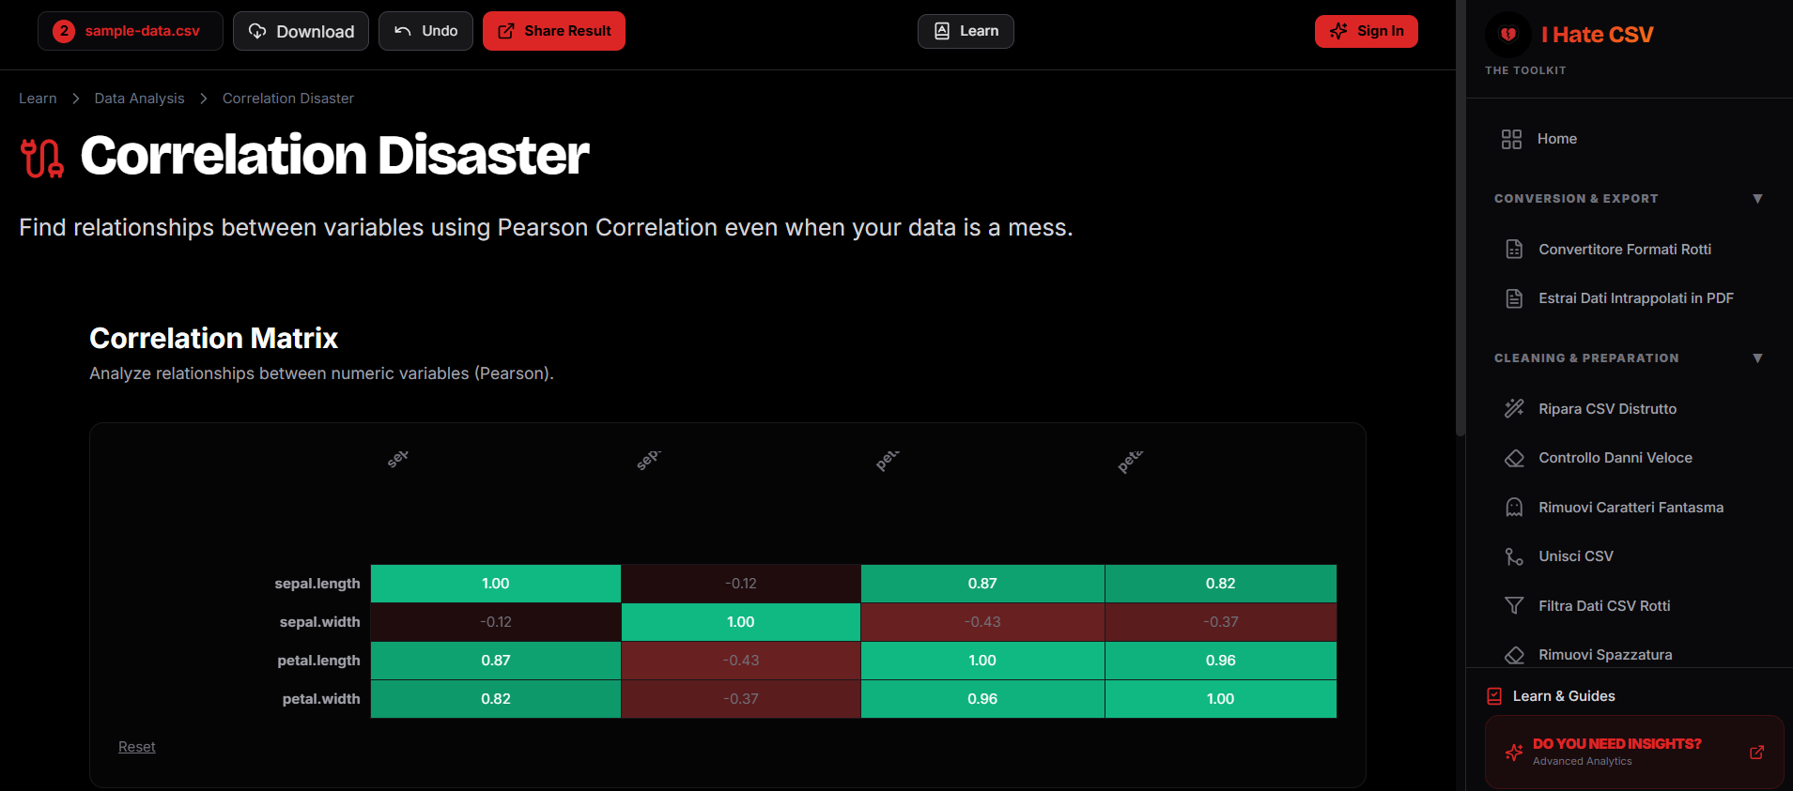Click the Ripara CSV Distrutto wand icon

pyautogui.click(x=1514, y=408)
